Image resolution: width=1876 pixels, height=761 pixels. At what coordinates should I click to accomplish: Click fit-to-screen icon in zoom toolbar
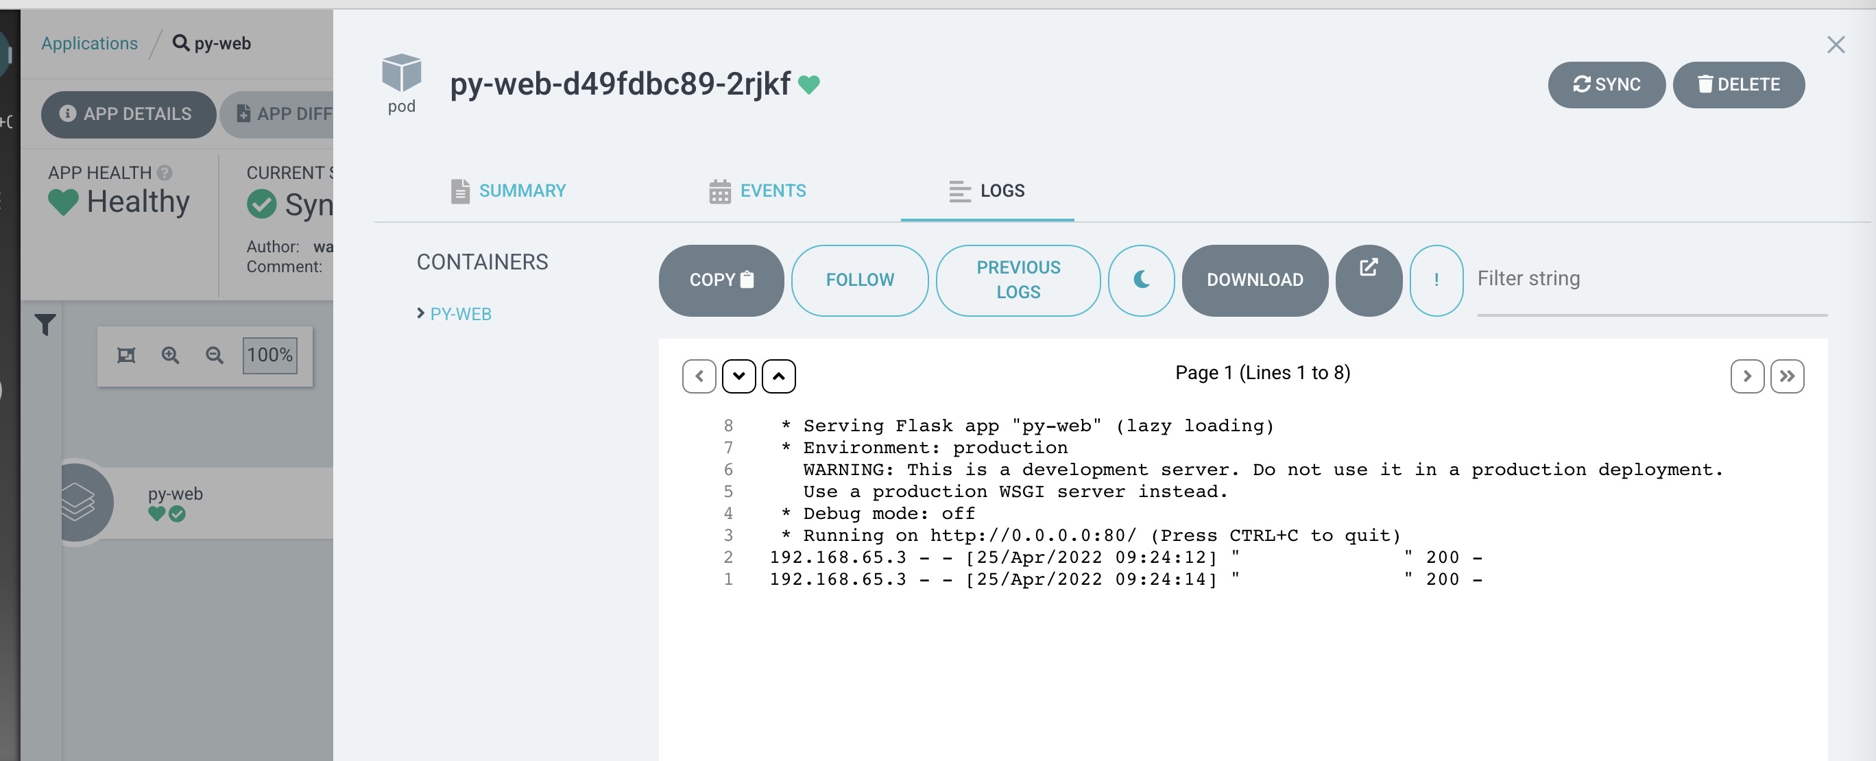(x=126, y=355)
